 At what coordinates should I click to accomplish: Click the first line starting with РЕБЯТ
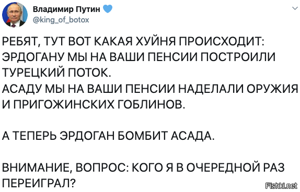click(x=133, y=41)
